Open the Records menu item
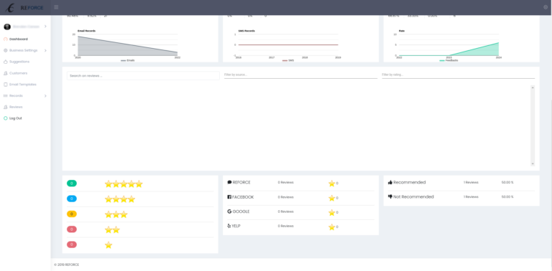 17,96
